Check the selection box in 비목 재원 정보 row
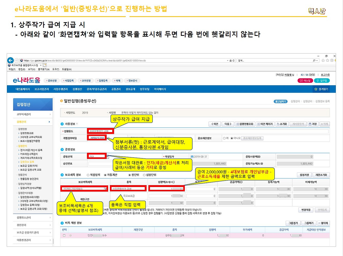The height and width of the screenshot is (256, 343). (64, 236)
